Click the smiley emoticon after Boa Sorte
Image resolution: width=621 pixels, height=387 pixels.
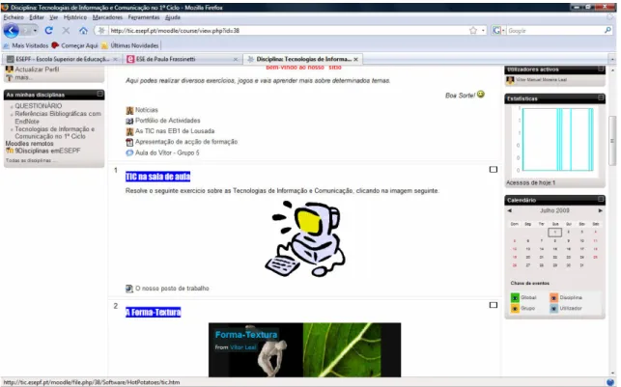tap(481, 95)
